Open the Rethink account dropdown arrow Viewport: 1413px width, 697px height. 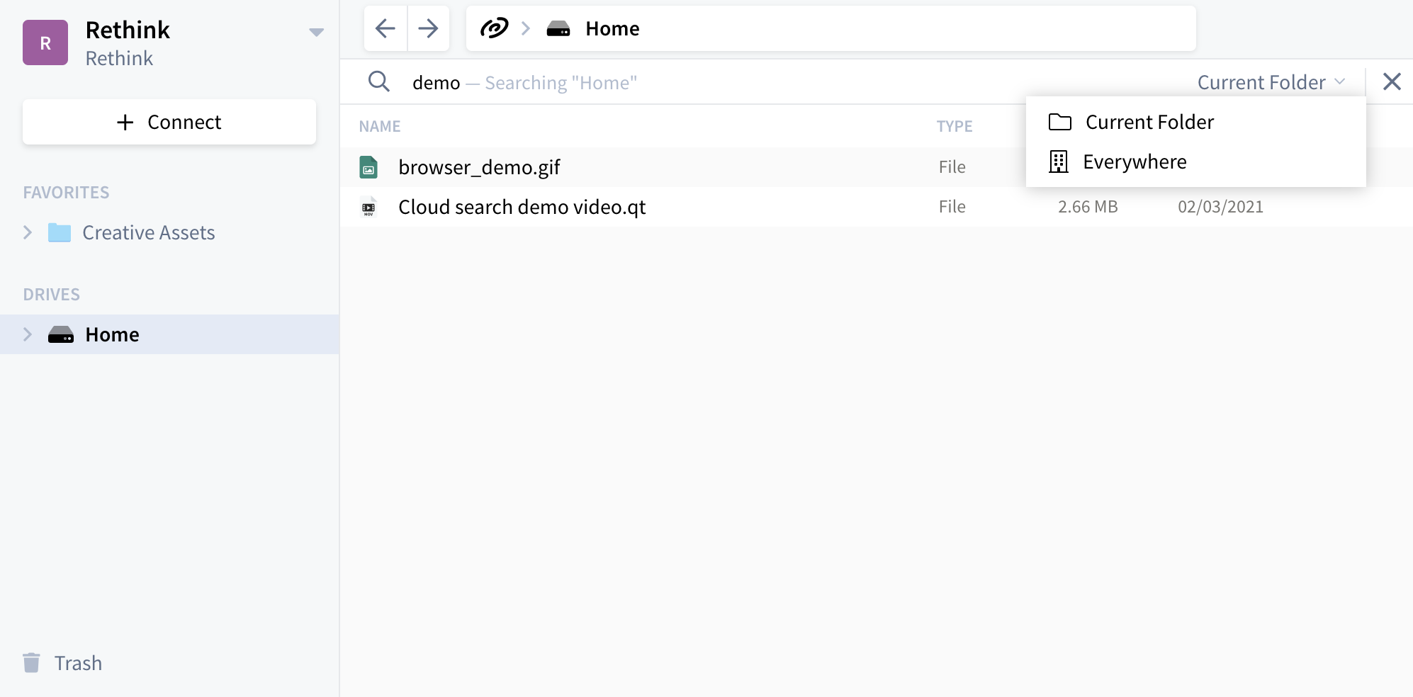317,32
